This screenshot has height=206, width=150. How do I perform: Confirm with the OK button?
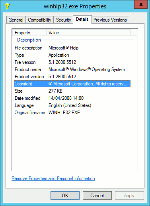point(65,196)
